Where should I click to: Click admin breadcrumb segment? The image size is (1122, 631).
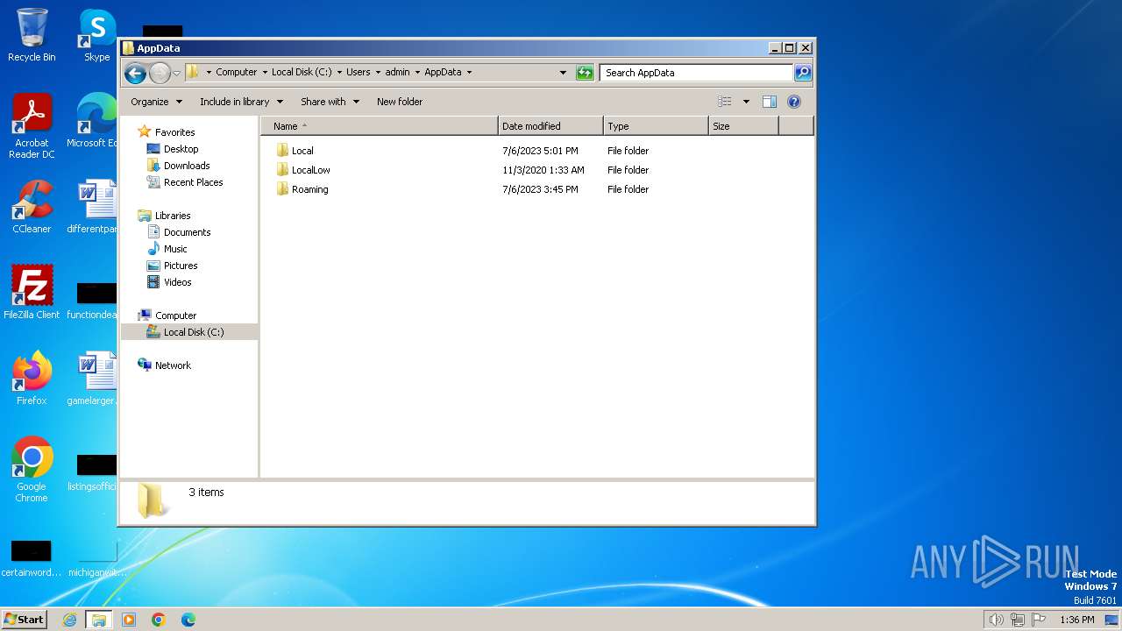click(397, 73)
